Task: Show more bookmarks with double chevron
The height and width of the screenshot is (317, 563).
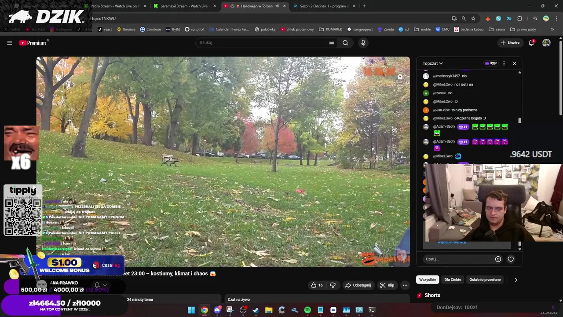Action: (552, 29)
